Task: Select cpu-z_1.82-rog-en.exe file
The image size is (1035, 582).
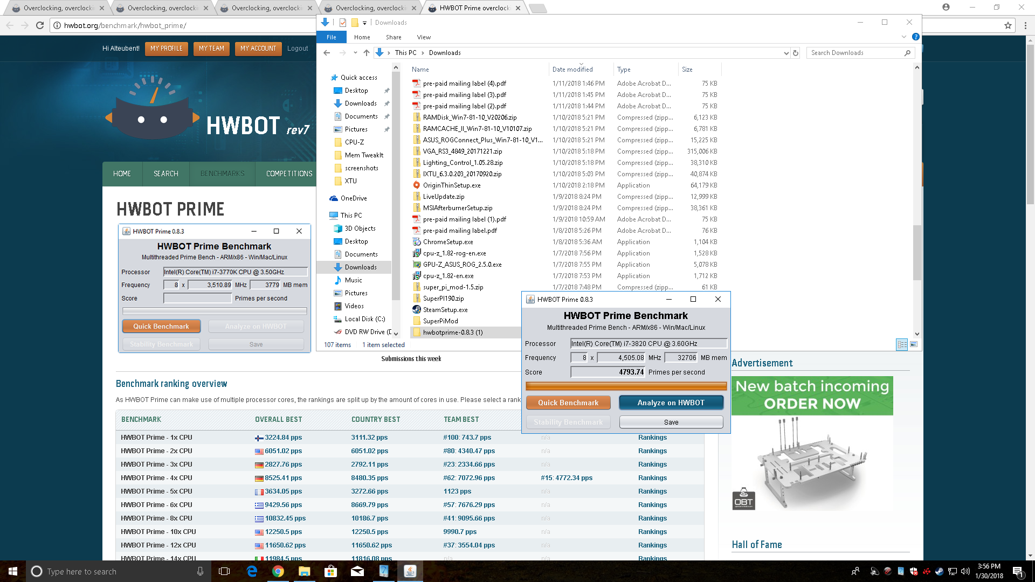Action: click(454, 253)
